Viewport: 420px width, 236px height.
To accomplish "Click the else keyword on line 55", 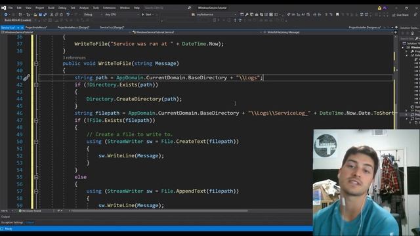I will click(x=80, y=177).
